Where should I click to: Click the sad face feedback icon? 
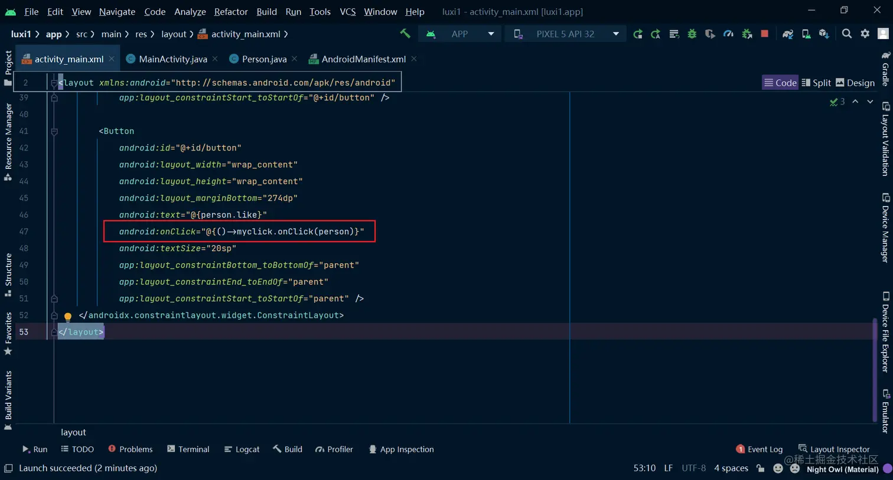coord(795,468)
